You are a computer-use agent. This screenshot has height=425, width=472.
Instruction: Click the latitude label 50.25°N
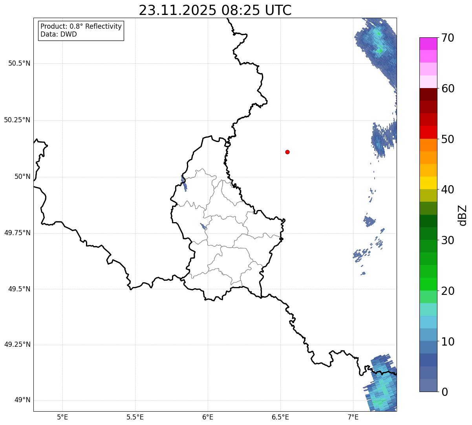click(x=17, y=120)
